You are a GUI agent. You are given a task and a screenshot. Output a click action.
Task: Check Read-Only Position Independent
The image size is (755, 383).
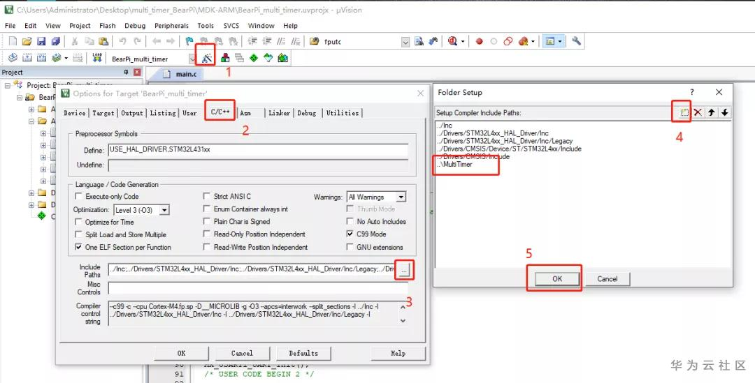click(206, 234)
